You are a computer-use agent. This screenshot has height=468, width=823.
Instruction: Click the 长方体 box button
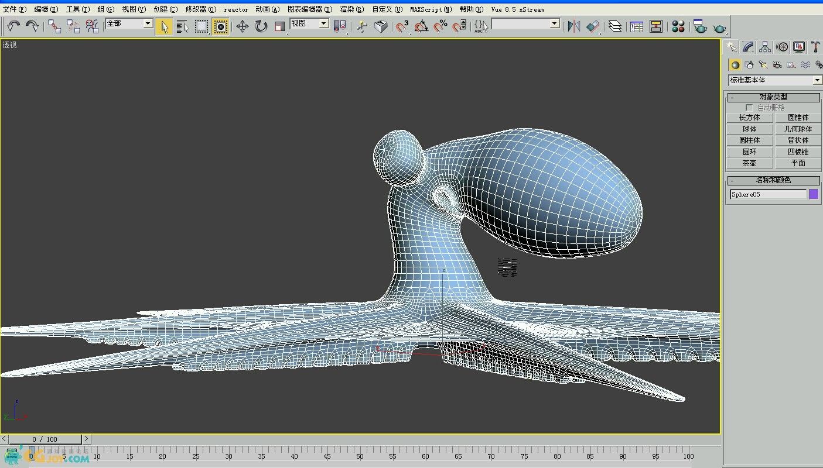pyautogui.click(x=750, y=118)
